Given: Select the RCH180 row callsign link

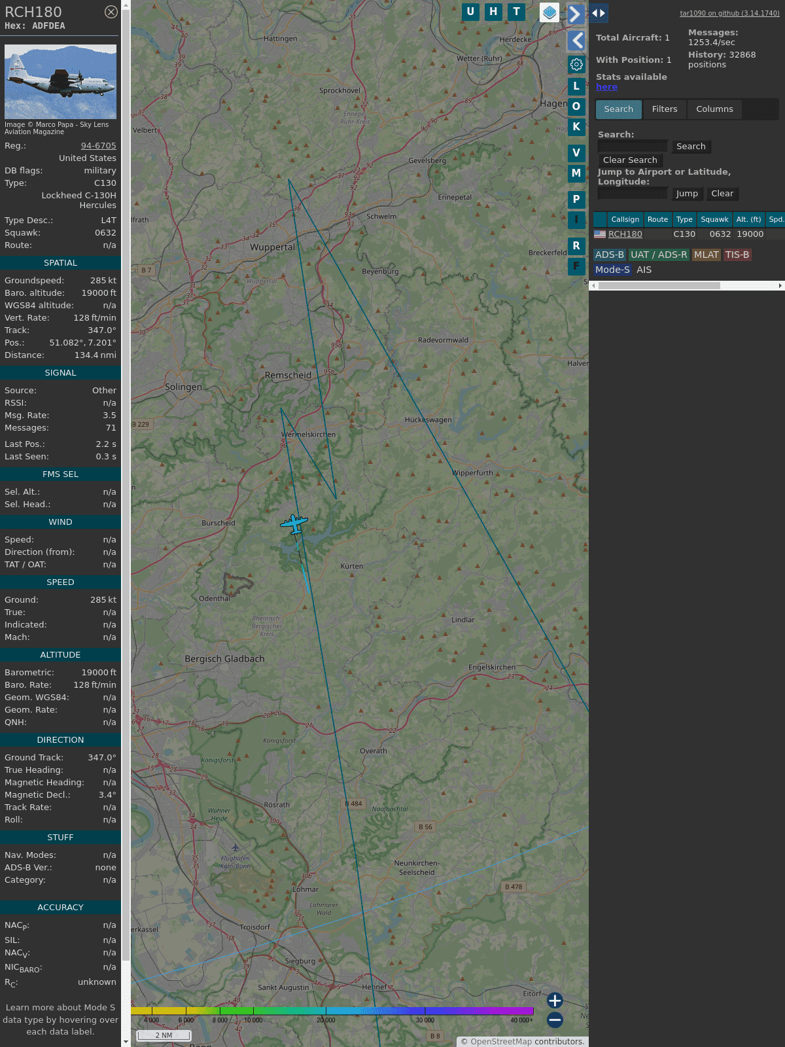Looking at the screenshot, I should [x=625, y=234].
